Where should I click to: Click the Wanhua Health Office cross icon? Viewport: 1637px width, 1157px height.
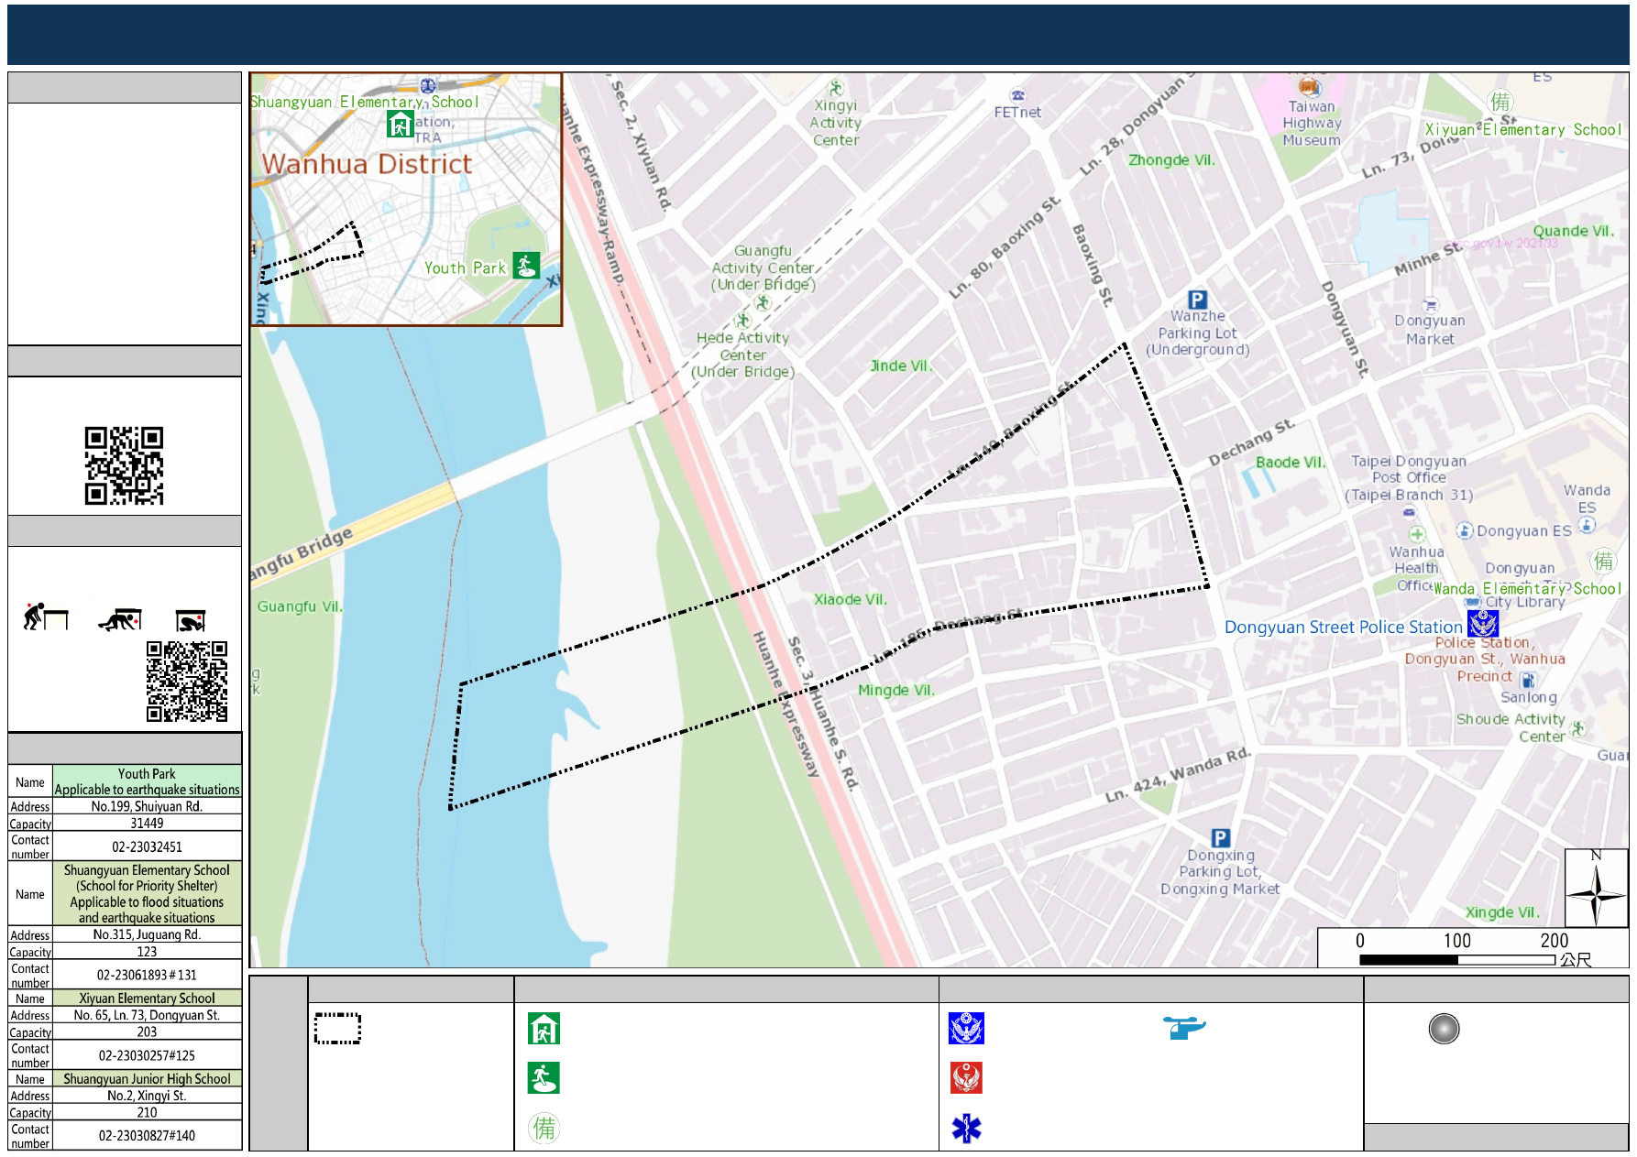pyautogui.click(x=1417, y=534)
